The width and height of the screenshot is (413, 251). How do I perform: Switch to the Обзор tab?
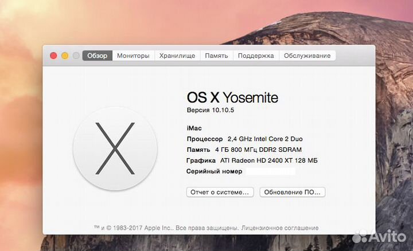(97, 56)
